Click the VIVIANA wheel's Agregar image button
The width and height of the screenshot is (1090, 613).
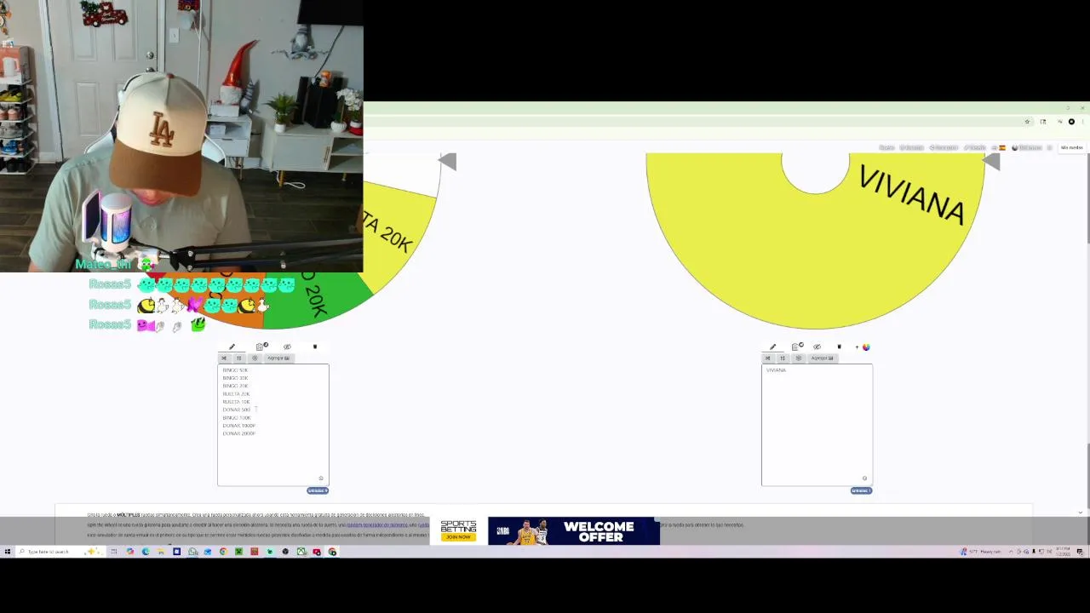823,358
